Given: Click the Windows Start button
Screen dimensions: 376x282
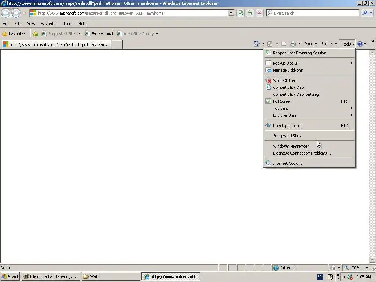Looking at the screenshot, I should [x=10, y=276].
